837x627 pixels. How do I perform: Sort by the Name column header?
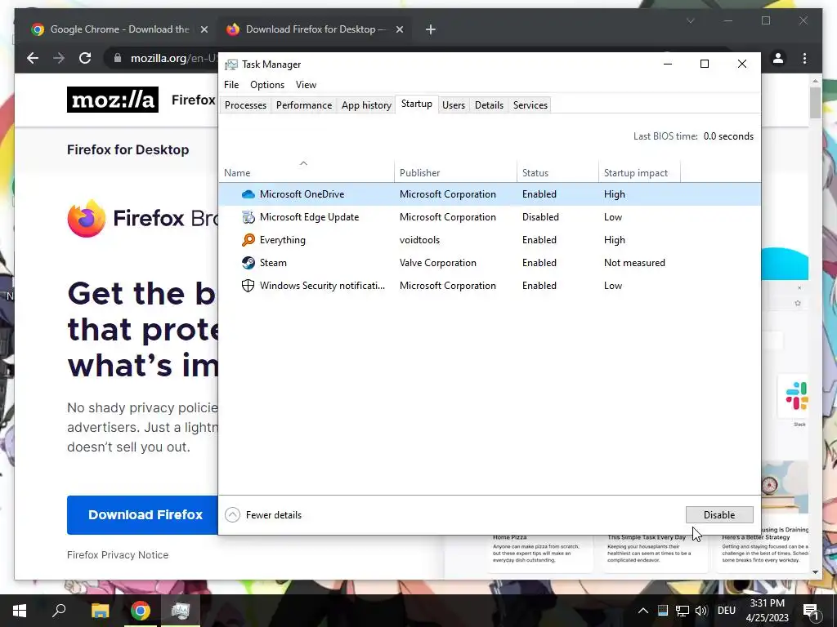(x=307, y=173)
